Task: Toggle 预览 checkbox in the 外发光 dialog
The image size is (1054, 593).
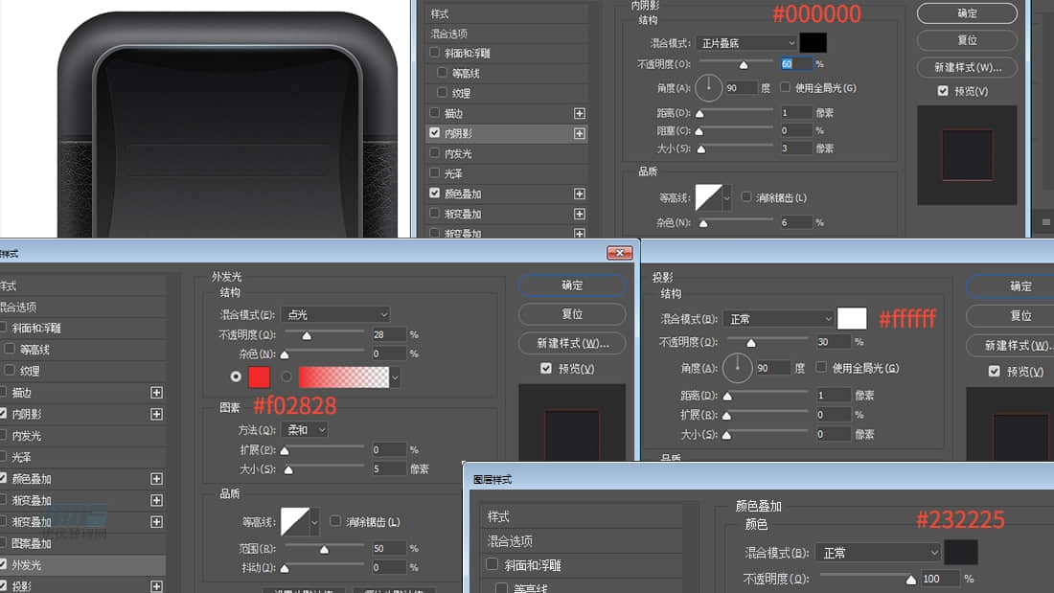Action: (x=546, y=368)
